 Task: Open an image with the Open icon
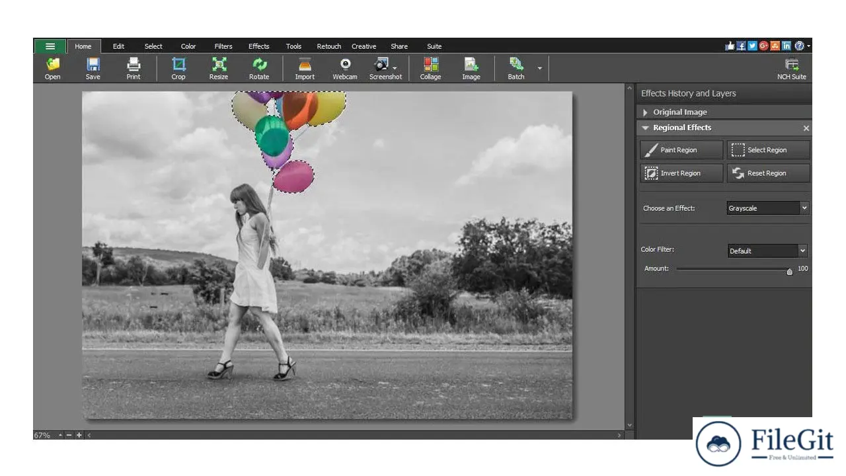53,68
